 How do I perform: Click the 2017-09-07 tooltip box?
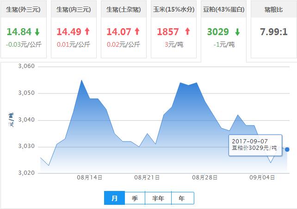click(x=255, y=145)
